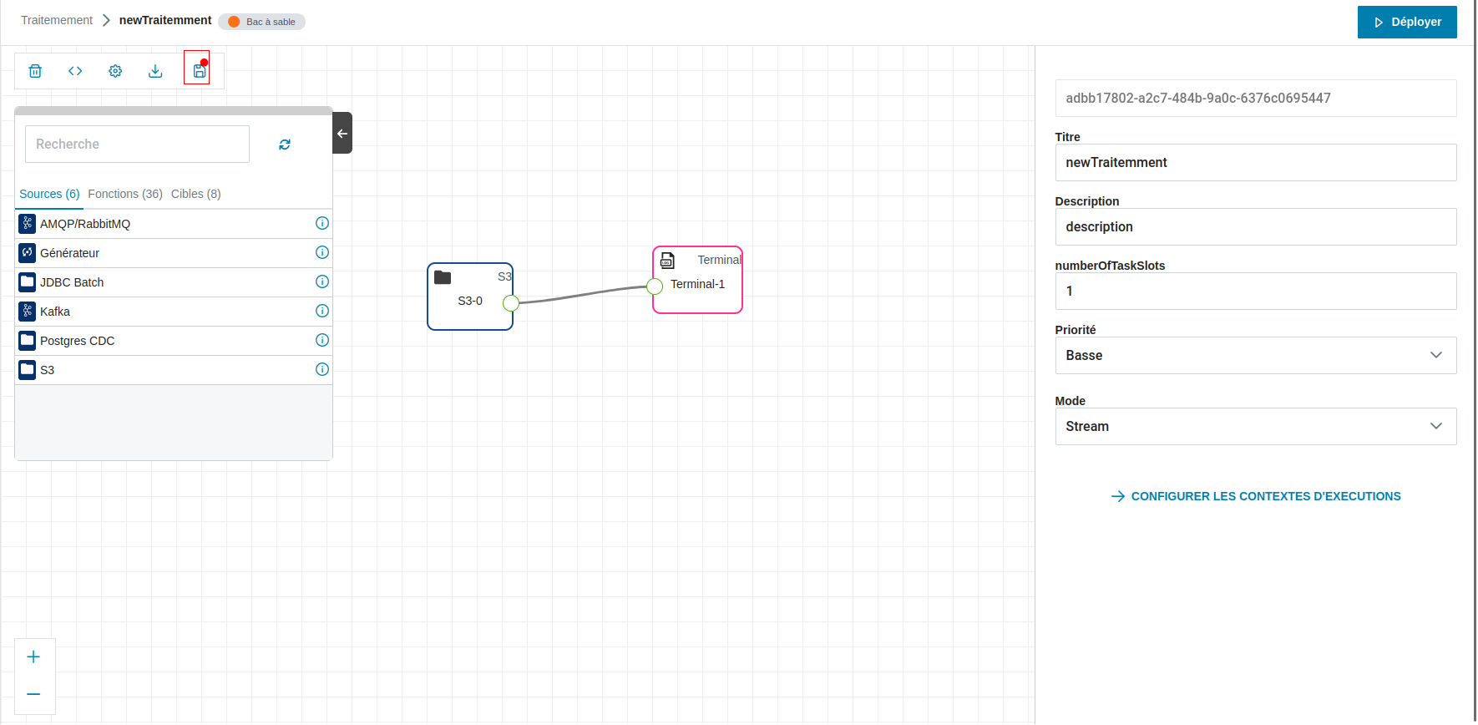Switch to the Fonctions (36) tab
This screenshot has height=725, width=1478.
pos(125,194)
